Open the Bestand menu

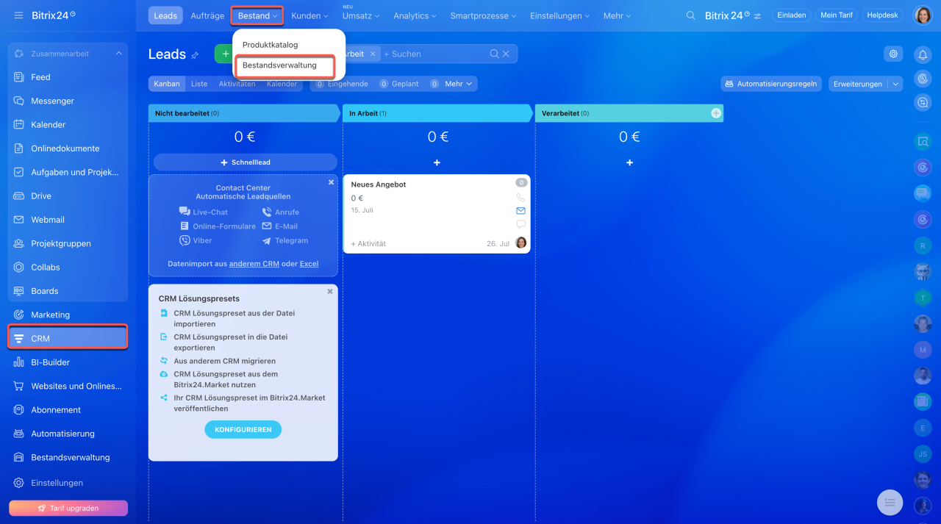[257, 15]
